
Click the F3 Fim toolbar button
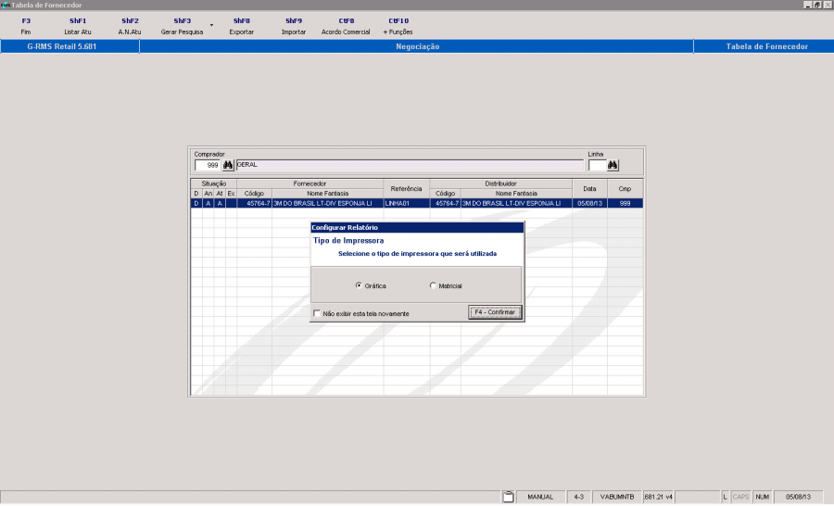pos(26,26)
